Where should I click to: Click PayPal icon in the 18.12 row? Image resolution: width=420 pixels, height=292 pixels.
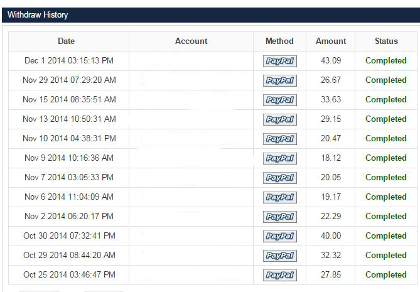(x=279, y=158)
